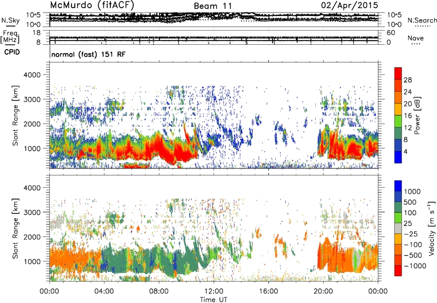Click velocity panel 'Slant Range [km]' label
The image size is (437, 303).
pyautogui.click(x=15, y=229)
